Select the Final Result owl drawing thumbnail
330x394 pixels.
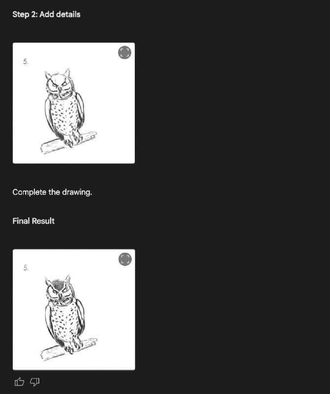pos(74,310)
